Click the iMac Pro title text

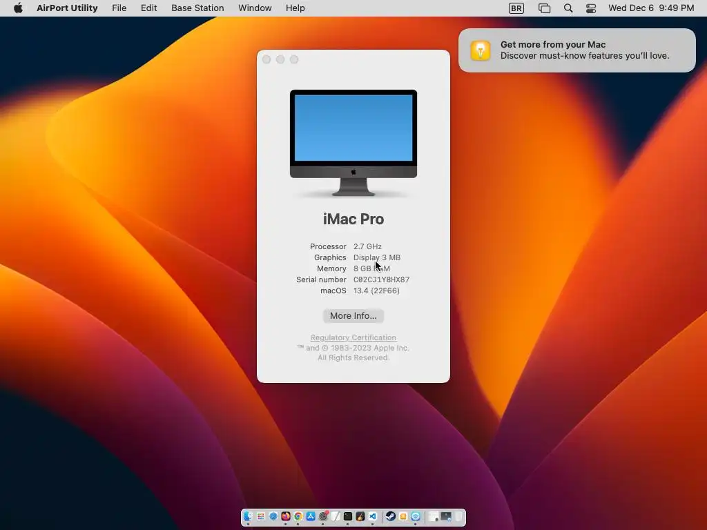[353, 219]
